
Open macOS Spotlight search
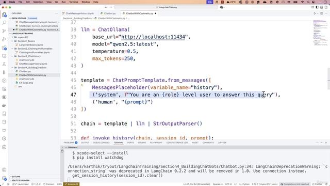[x=308, y=2]
